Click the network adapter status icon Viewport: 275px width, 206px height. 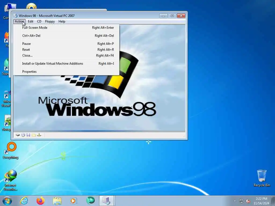[39, 135]
